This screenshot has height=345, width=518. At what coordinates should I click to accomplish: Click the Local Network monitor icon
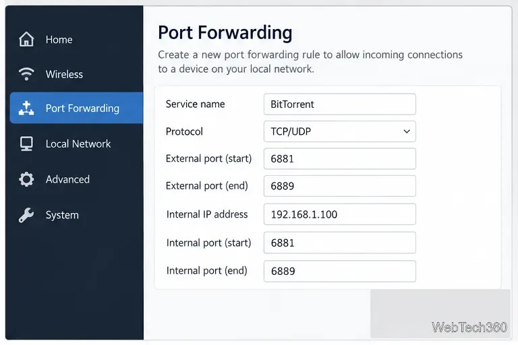pos(26,144)
